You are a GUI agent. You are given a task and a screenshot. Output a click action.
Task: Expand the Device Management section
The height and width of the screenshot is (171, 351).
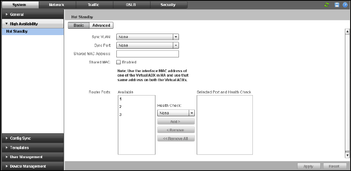point(33,166)
